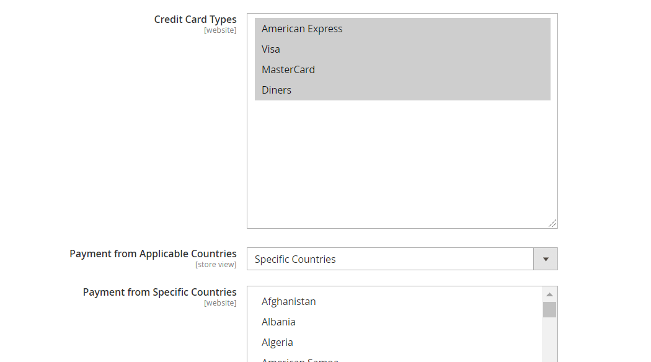The height and width of the screenshot is (362, 651).
Task: Click the country list scroll up arrow
Action: 549,294
